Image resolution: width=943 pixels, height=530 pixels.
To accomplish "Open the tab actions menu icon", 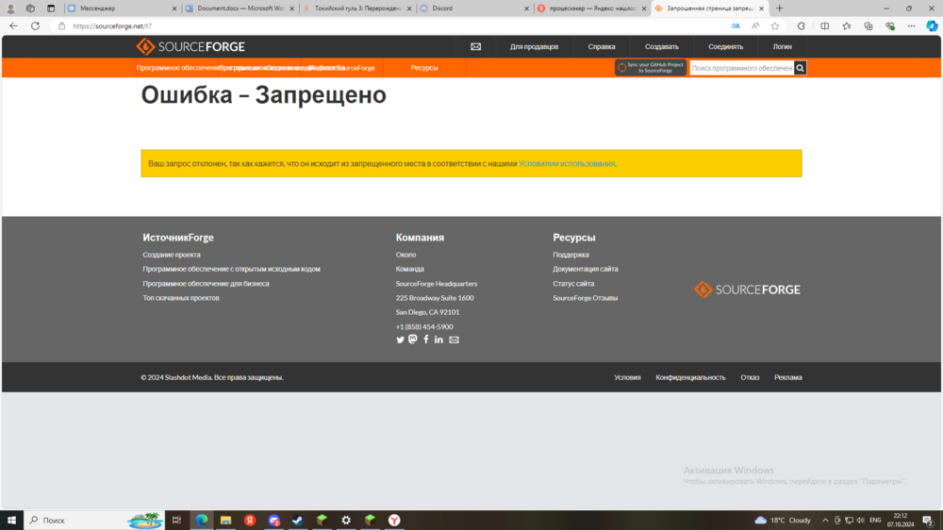I will coord(51,8).
